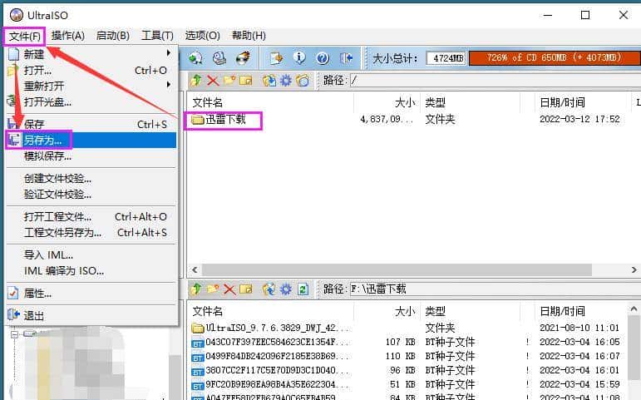The height and width of the screenshot is (400, 641).
Task: Click the burn CD image toolbar icon
Action: 244,58
